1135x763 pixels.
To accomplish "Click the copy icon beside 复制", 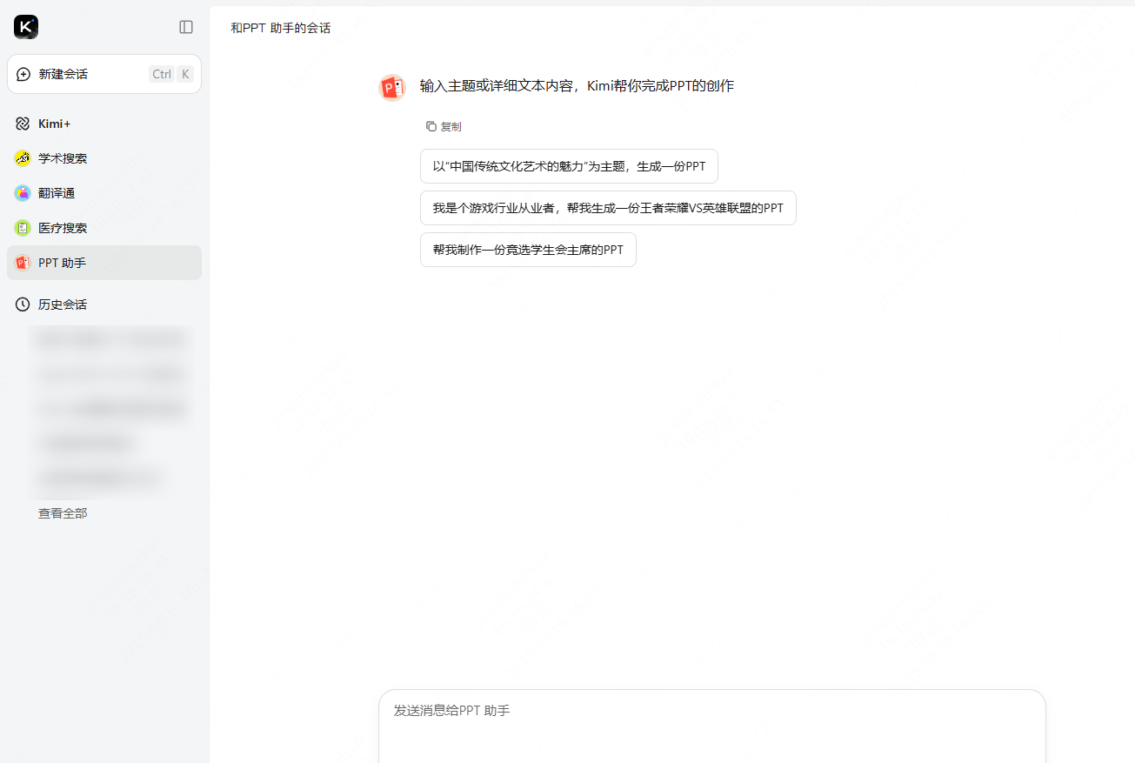I will (x=431, y=126).
